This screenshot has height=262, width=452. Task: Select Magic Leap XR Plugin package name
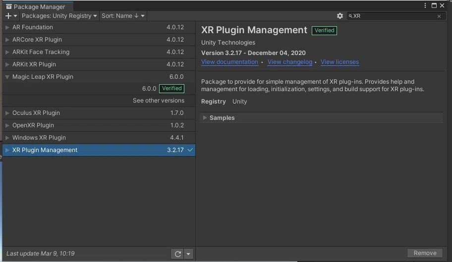coord(43,77)
